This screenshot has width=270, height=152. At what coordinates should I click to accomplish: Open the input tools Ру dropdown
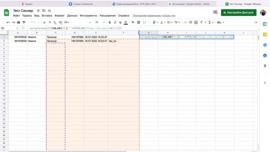click(x=220, y=22)
